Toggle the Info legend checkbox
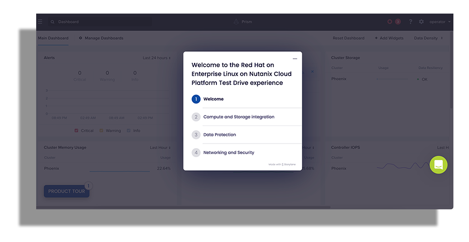This screenshot has width=469, height=242. [x=129, y=131]
